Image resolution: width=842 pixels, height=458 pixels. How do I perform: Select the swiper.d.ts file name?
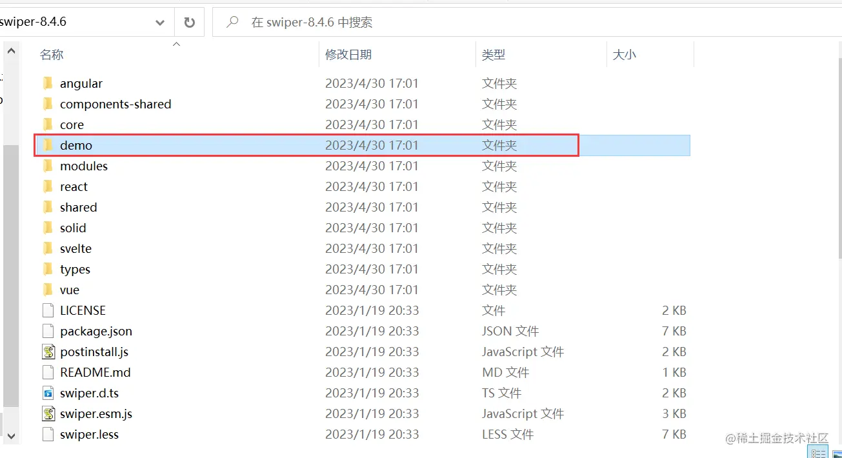click(x=90, y=393)
